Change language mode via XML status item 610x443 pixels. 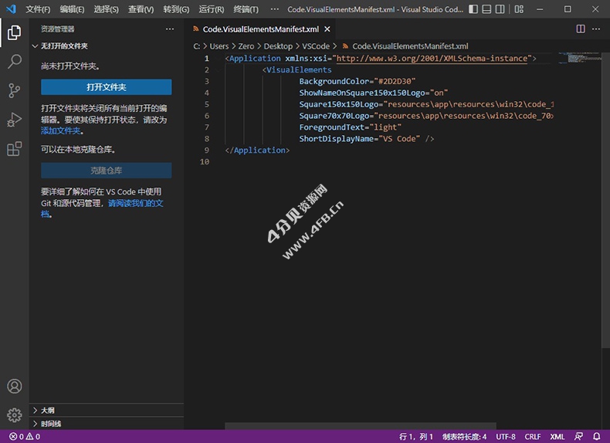557,437
